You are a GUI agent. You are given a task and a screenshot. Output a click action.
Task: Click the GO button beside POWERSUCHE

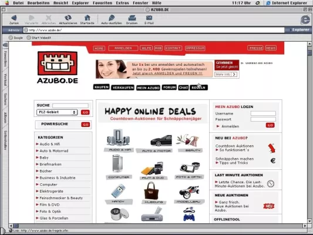[86, 125]
